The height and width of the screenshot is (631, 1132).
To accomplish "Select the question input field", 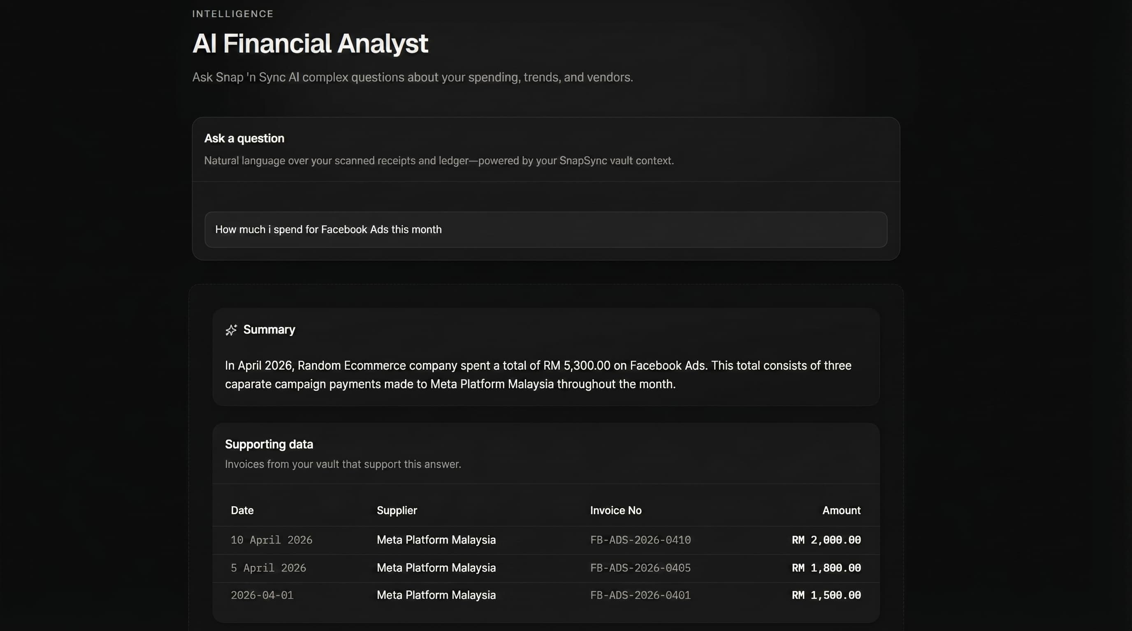I will tap(547, 230).
